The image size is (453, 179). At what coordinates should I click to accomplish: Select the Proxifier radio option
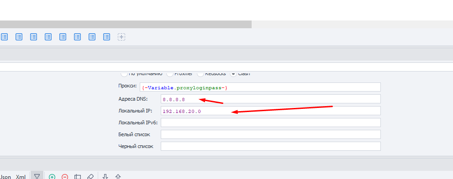(x=170, y=74)
